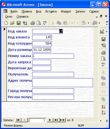The width and height of the screenshot is (110, 129).
Task: Expand the Office links dropdown arrow
Action: click(88, 23)
